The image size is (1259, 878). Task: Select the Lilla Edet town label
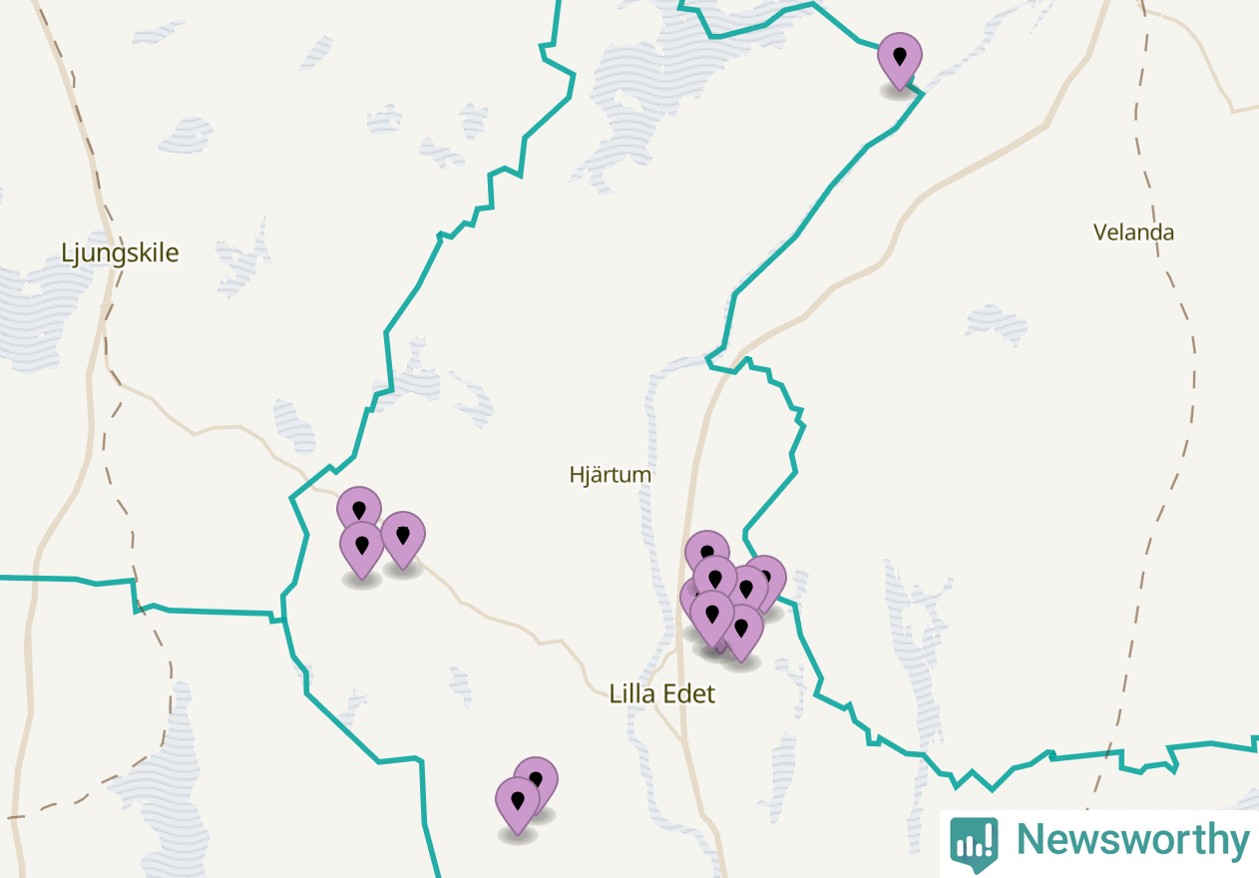[662, 693]
